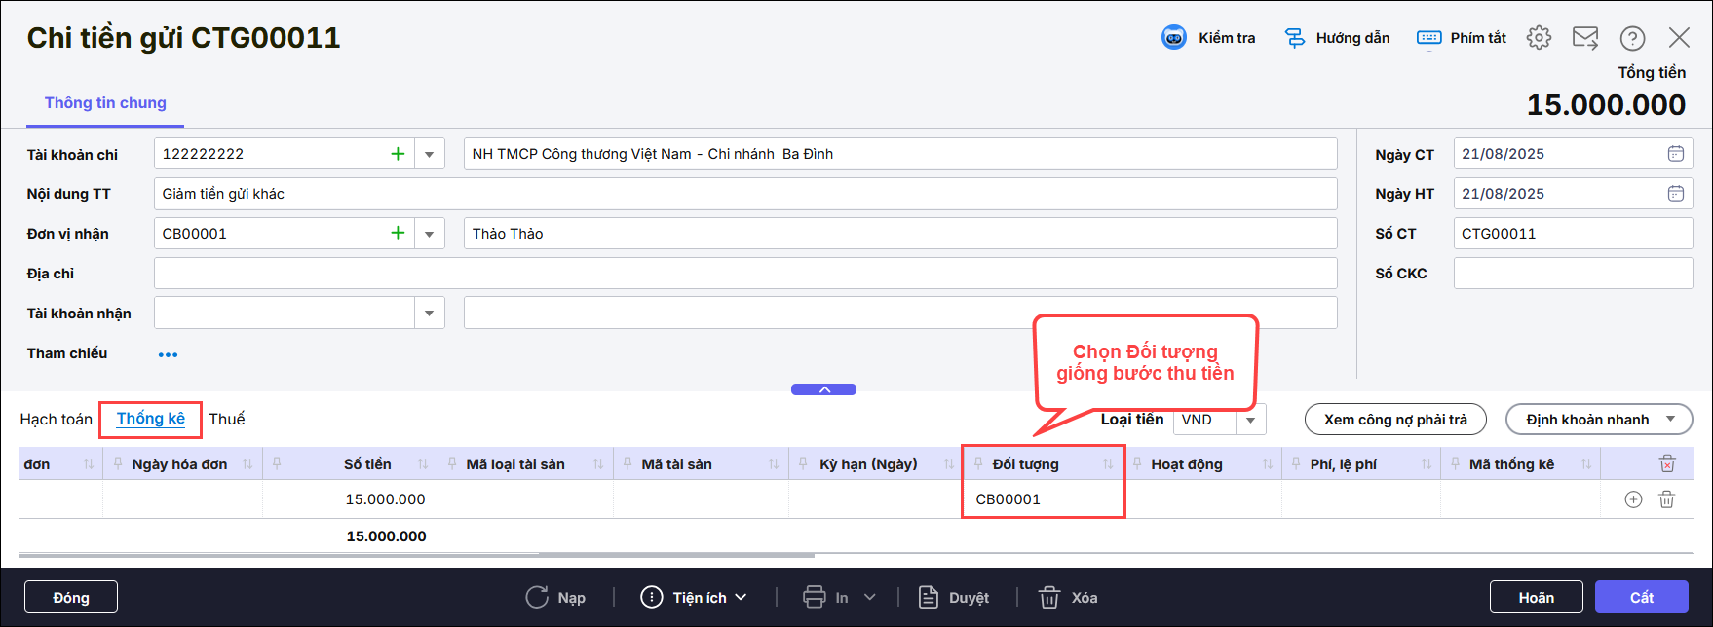The height and width of the screenshot is (627, 1713).
Task: Open the Phím tắt keyboard shortcuts
Action: click(1429, 38)
